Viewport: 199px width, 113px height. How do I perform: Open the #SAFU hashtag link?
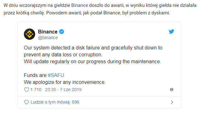[56, 75]
